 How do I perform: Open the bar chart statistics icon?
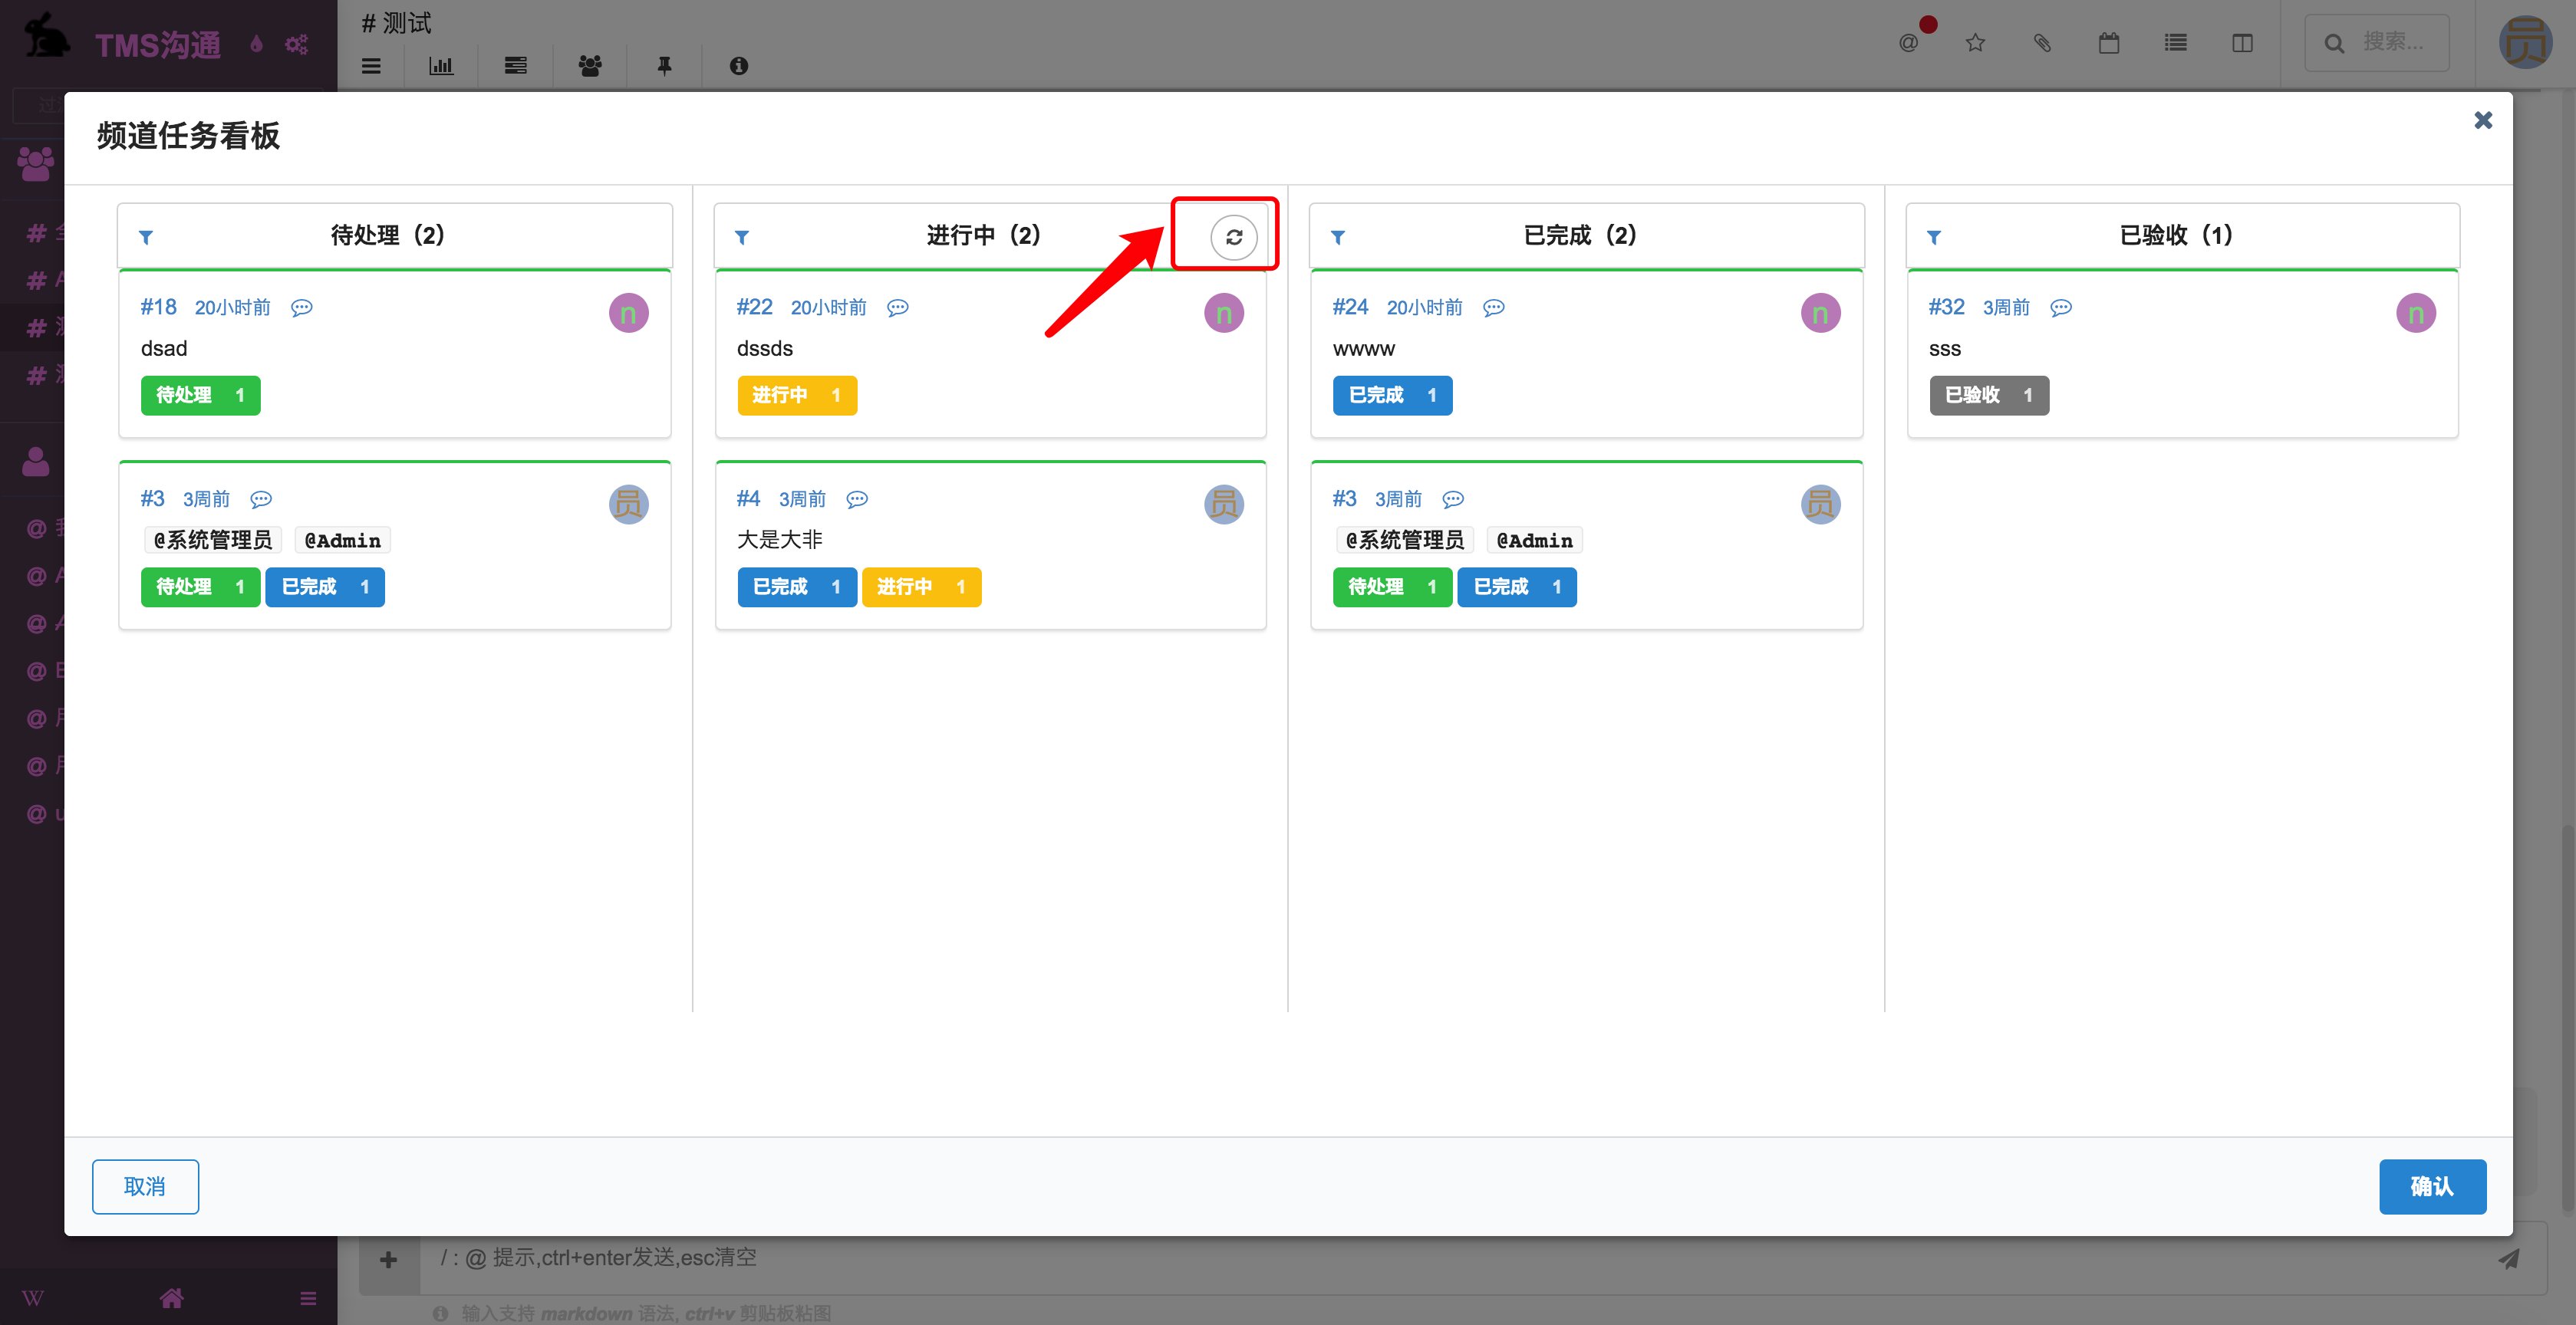[x=441, y=66]
